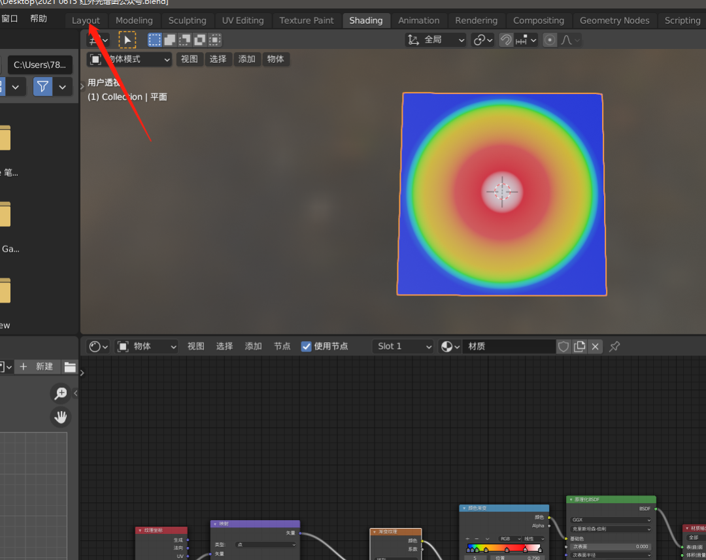The width and height of the screenshot is (706, 560).
Task: Click image editor pan hand icon
Action: tap(60, 418)
